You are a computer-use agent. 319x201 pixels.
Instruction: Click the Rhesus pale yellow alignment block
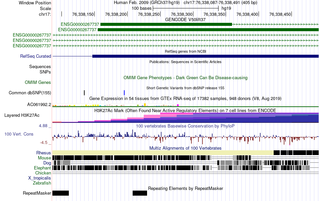coord(163,153)
